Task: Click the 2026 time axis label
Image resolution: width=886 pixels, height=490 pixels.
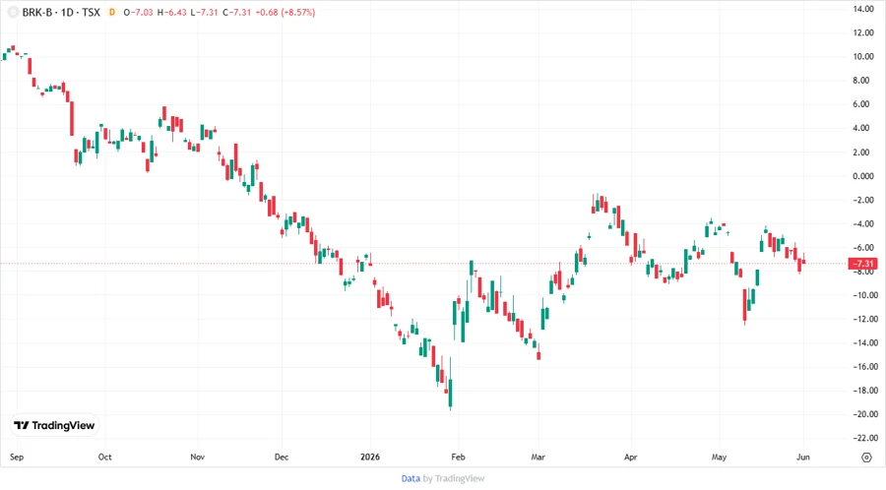Action: pyautogui.click(x=370, y=457)
